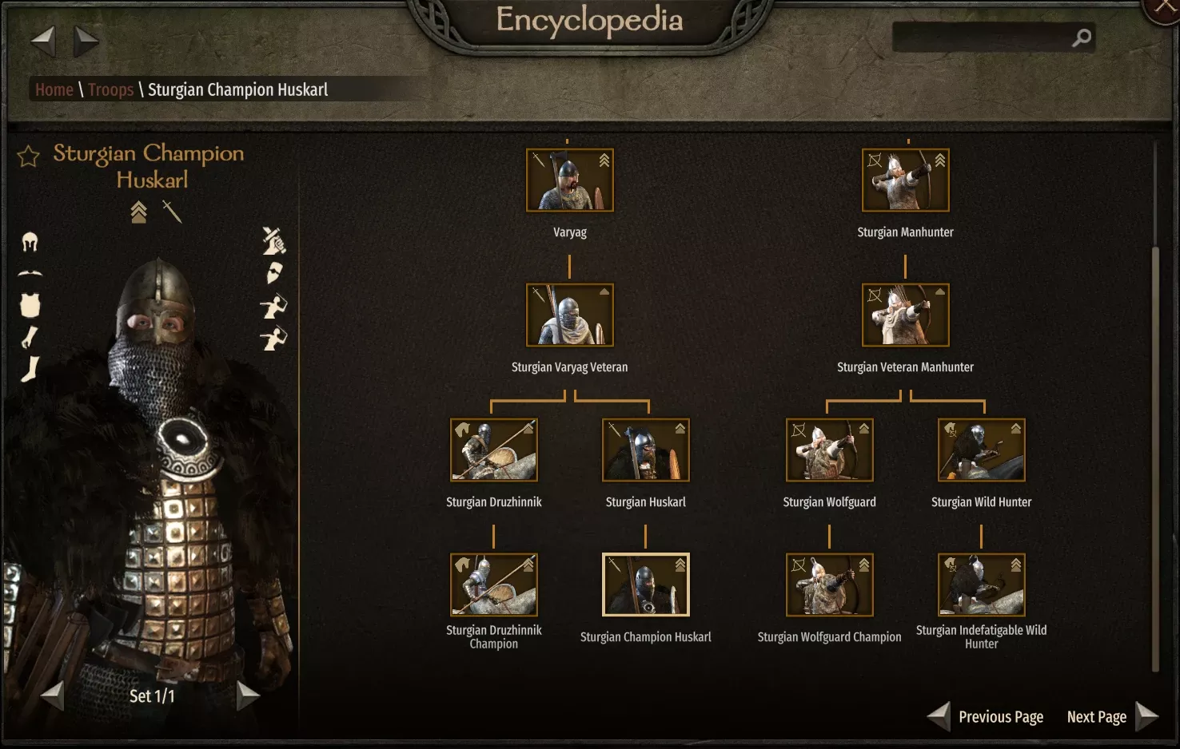1180x749 pixels.
Task: Click the search magnifier icon
Action: [x=1081, y=38]
